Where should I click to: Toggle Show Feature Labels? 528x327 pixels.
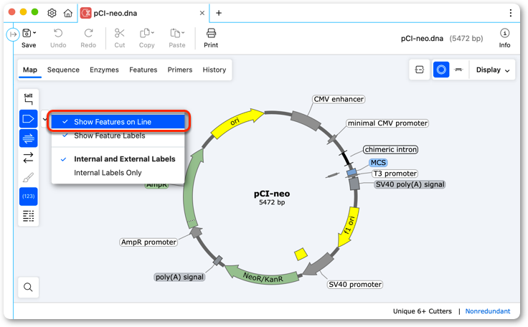(118, 136)
